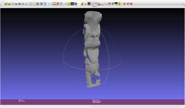This screenshot has width=185, height=108.
Task: Reload the current mesh
Action: click(13, 4)
